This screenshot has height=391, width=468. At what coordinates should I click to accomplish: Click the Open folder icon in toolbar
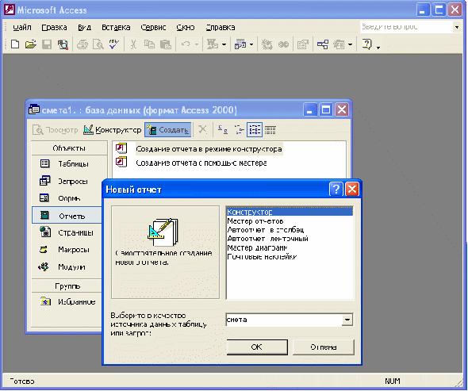click(30, 44)
